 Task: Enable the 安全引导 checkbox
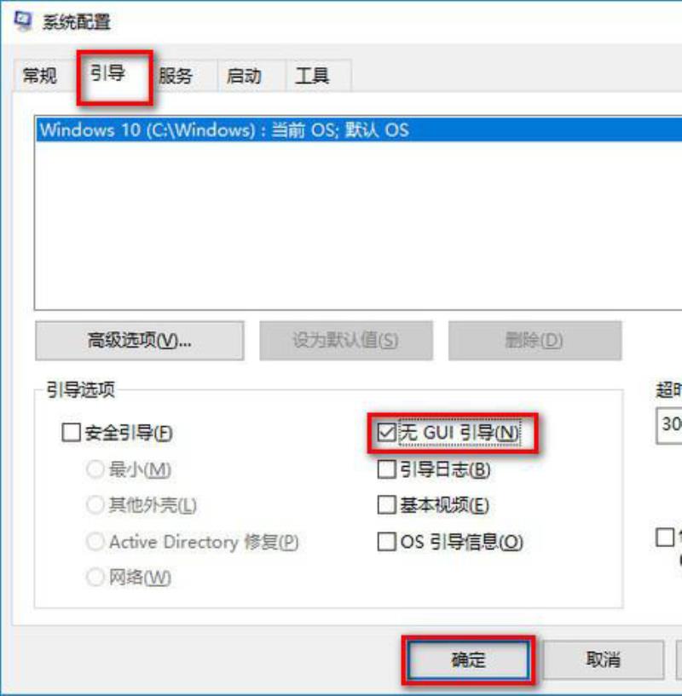(71, 432)
